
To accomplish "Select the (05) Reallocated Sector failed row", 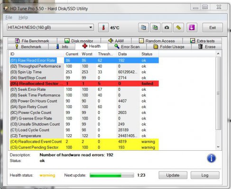I will tap(84, 84).
